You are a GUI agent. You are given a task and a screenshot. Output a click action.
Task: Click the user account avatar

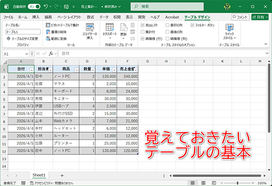click(x=227, y=7)
